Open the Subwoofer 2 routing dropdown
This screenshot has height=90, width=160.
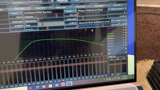[x=117, y=5]
